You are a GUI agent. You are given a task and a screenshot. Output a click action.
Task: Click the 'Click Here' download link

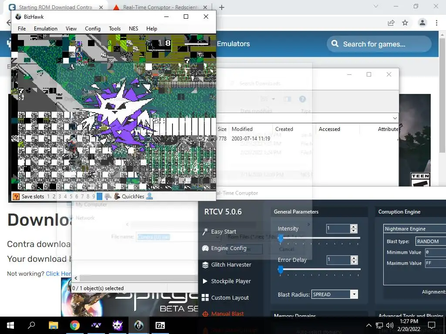(59, 274)
